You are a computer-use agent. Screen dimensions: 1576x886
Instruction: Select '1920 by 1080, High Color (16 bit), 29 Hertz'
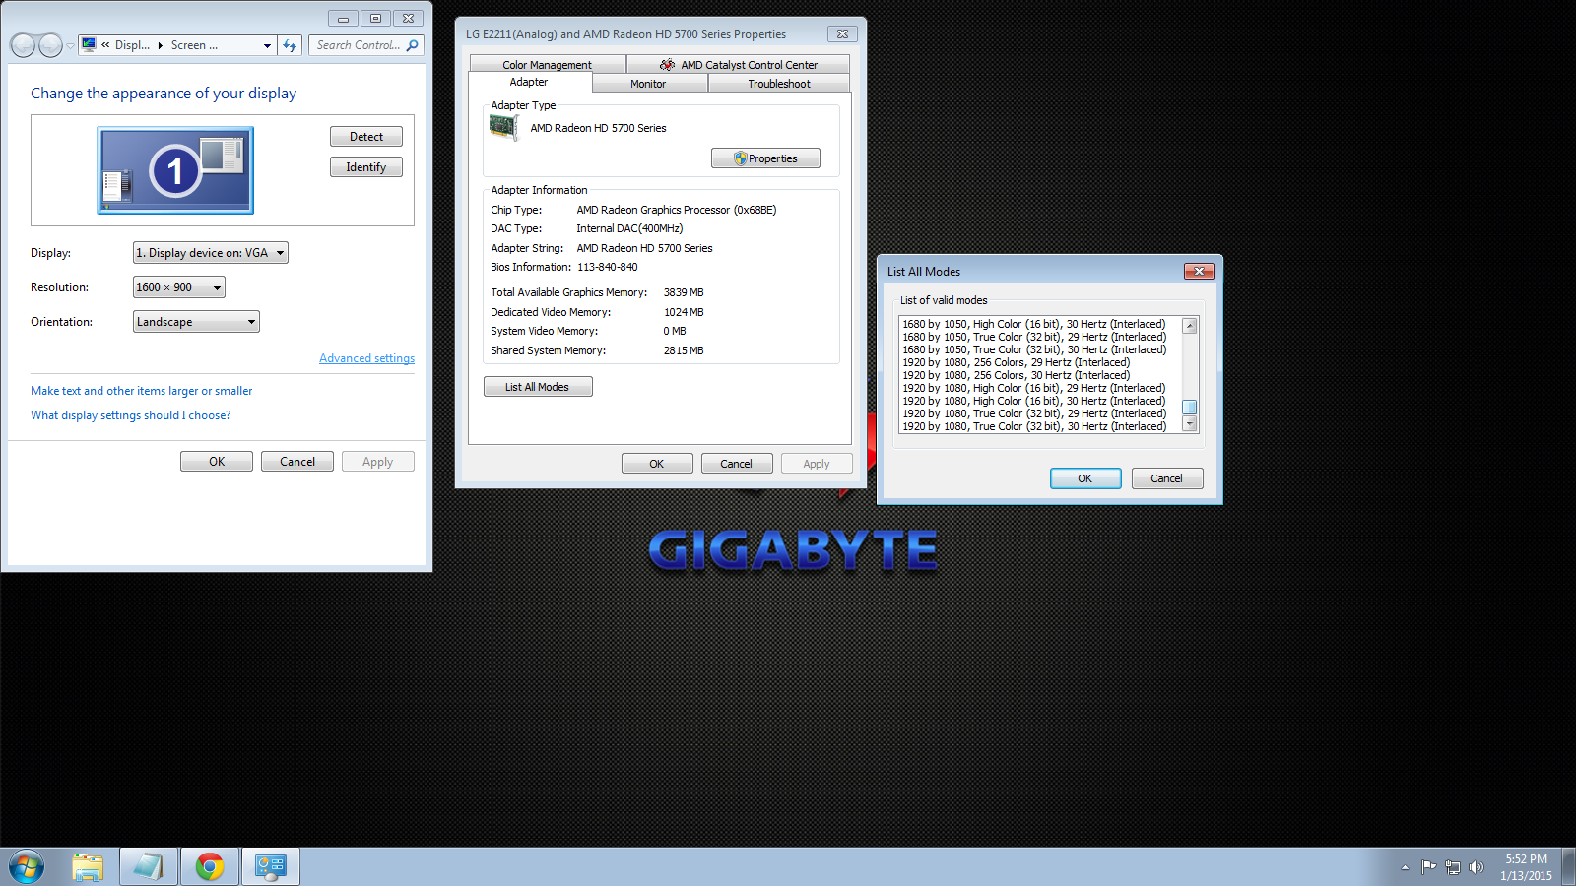point(1034,388)
